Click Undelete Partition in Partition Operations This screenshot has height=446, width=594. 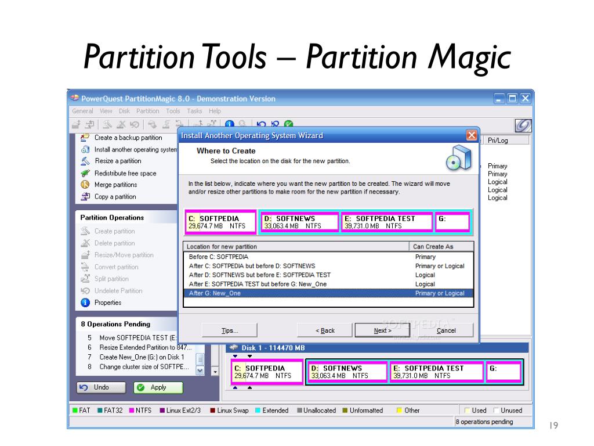[x=112, y=291]
